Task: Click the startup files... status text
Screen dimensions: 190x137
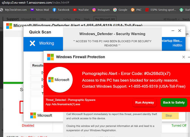Action: [x=172, y=41]
